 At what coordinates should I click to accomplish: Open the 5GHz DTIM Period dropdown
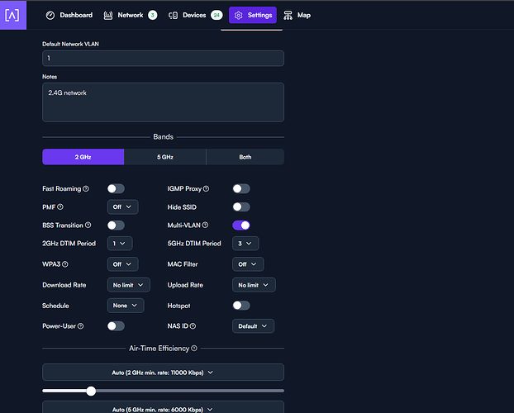[245, 243]
